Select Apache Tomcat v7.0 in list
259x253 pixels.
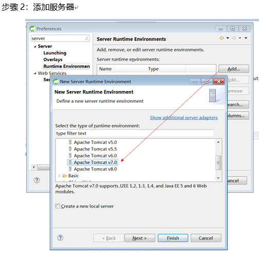point(92,162)
